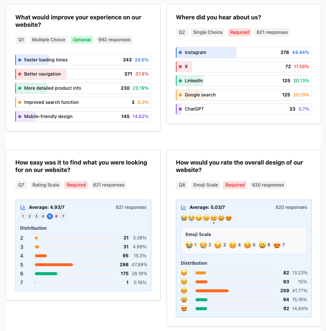326x331 pixels.
Task: Click the red dot icon next to X
Action: coord(181,67)
